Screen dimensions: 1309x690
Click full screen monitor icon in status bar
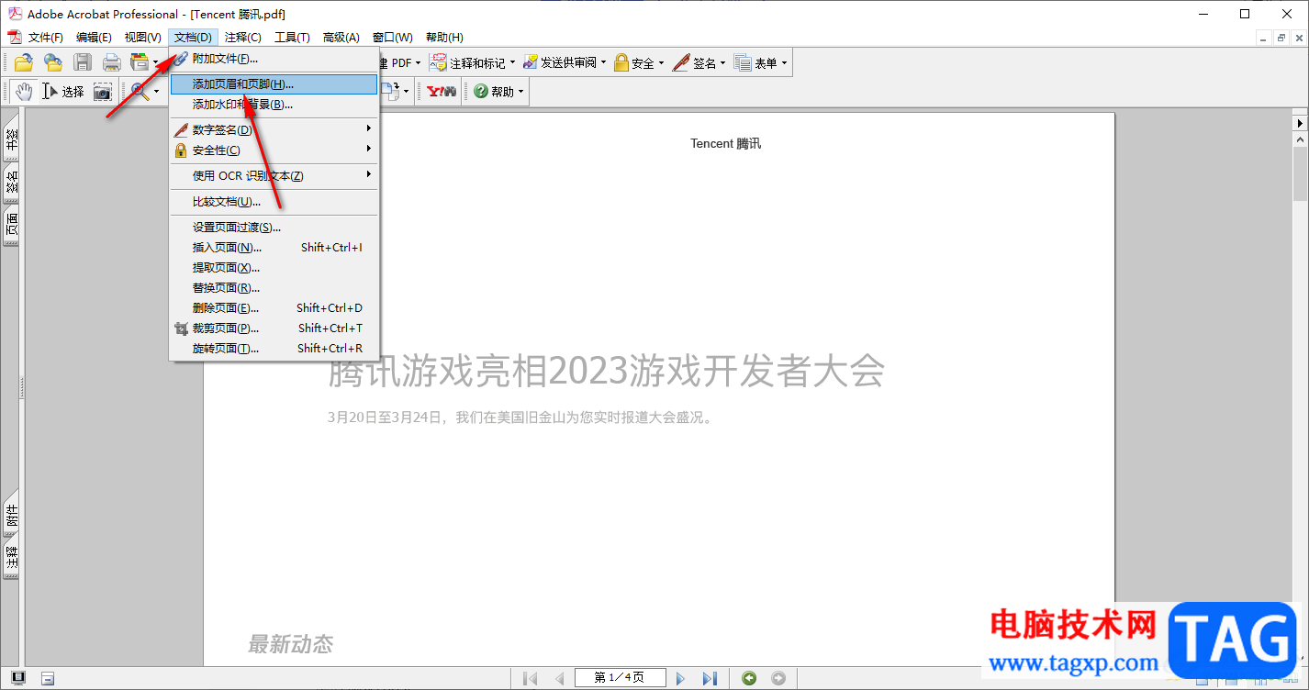(x=18, y=678)
